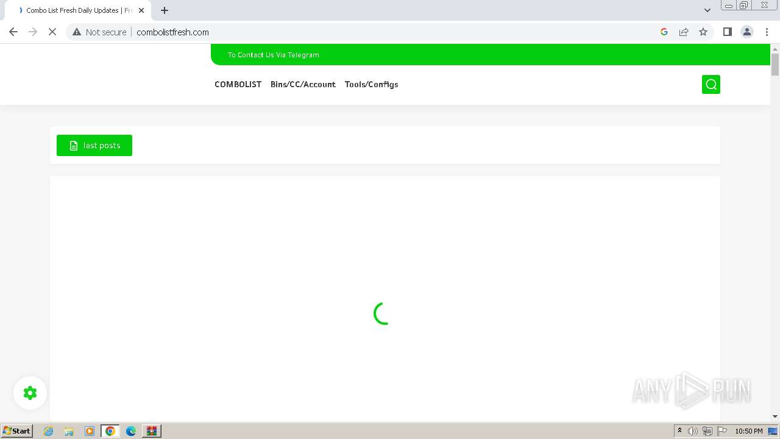Open the Chrome profile avatar
The image size is (780, 439).
(x=746, y=32)
